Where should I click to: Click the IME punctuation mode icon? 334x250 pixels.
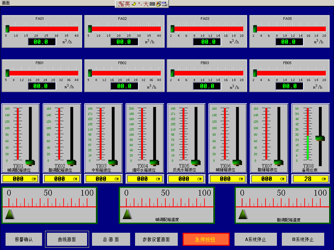coord(140,4)
